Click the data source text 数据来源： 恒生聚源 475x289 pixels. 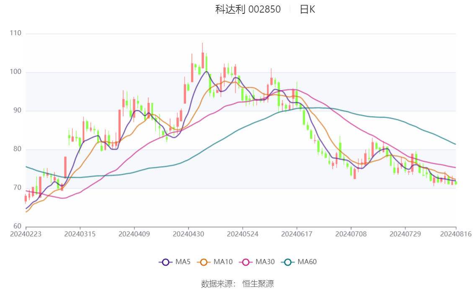(237, 284)
